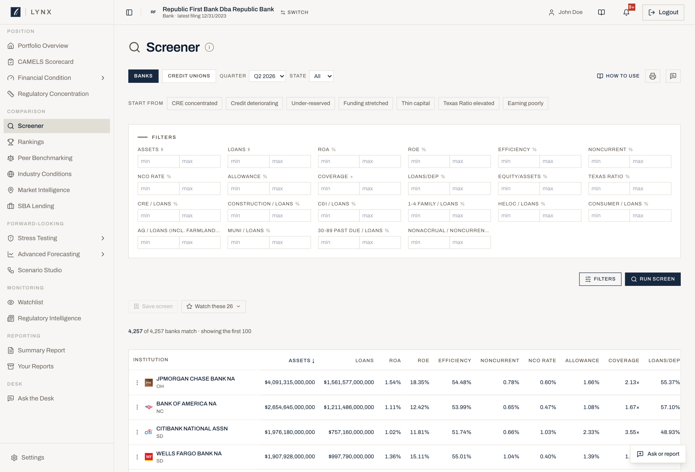Screen dimensions: 695x472
Task: Go to Portfolio Overview
Action: [57, 45]
